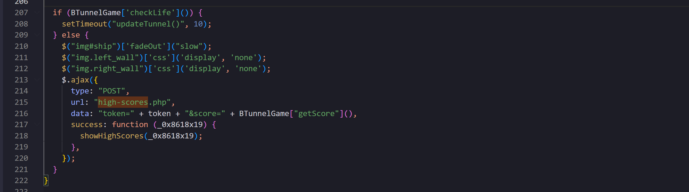Click the highlighted 'high-scores' text
Viewport: 689px width, 192px height.
pyautogui.click(x=123, y=102)
